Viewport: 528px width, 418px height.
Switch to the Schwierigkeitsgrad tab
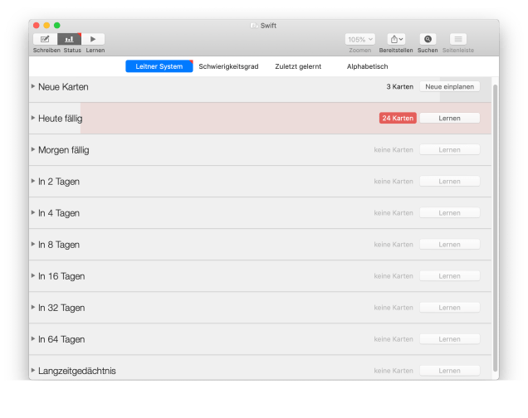[228, 66]
